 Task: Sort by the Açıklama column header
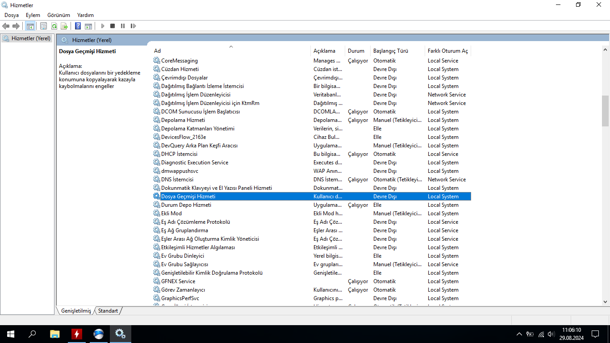[x=328, y=50]
